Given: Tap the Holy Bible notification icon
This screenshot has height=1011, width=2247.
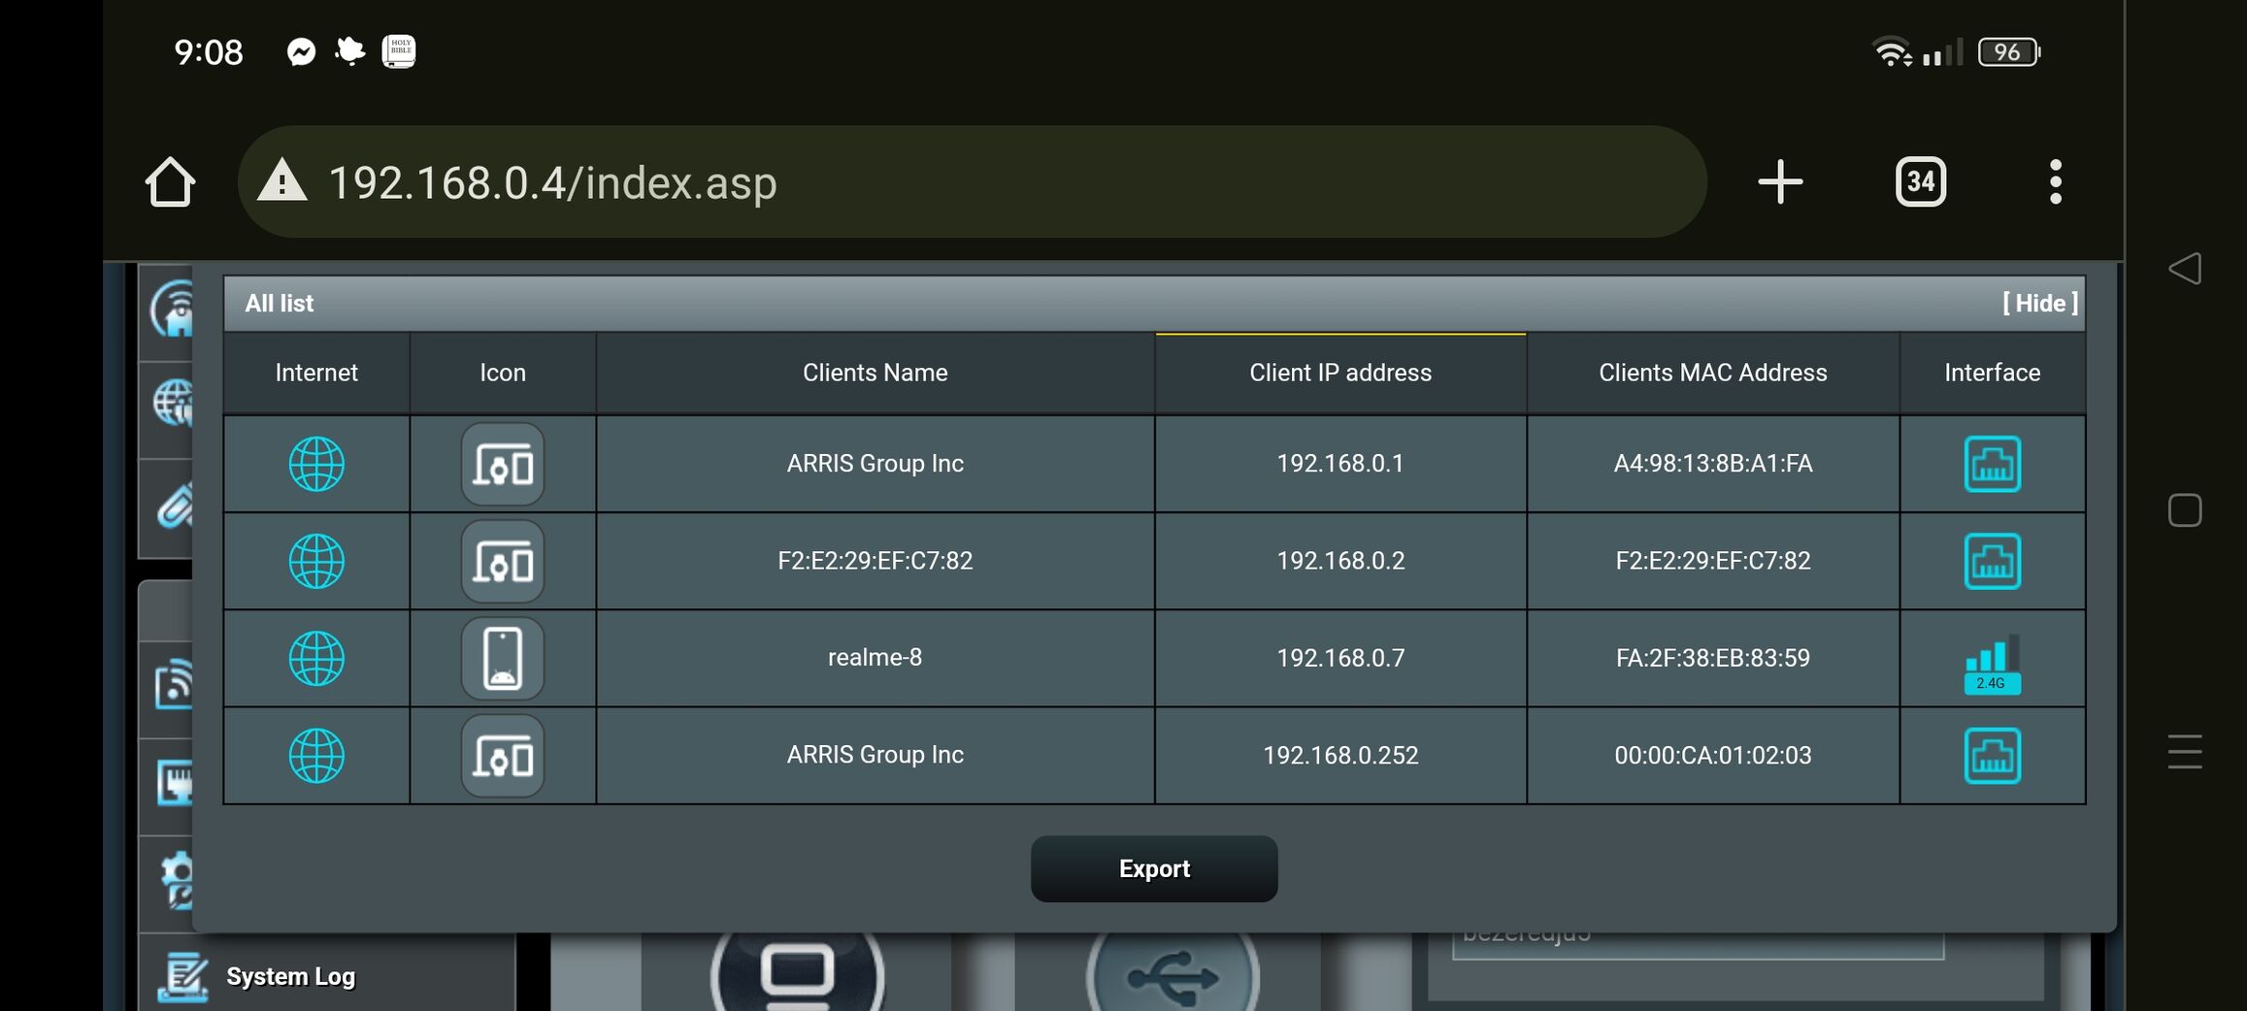Looking at the screenshot, I should (x=399, y=51).
